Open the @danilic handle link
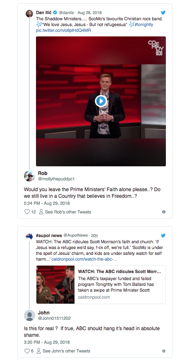The height and width of the screenshot is (362, 182). click(x=67, y=12)
